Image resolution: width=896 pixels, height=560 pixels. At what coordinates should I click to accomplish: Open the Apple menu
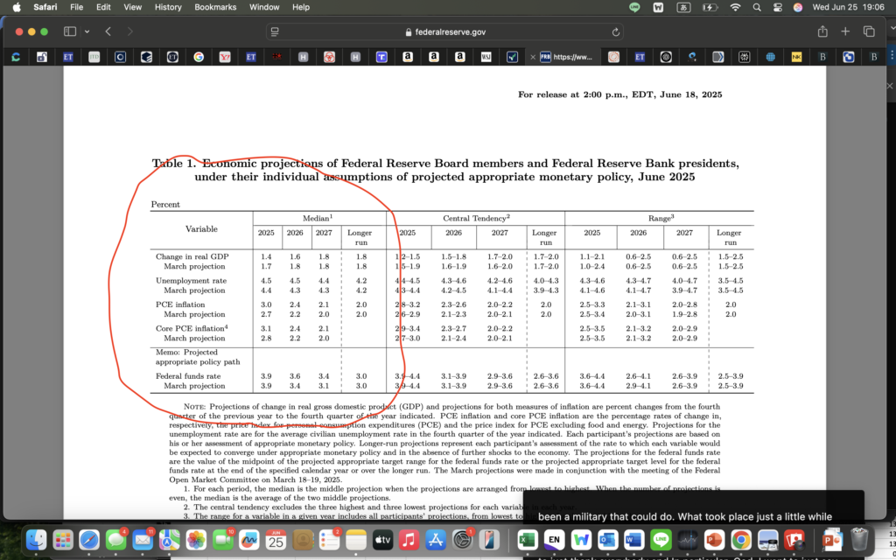16,7
